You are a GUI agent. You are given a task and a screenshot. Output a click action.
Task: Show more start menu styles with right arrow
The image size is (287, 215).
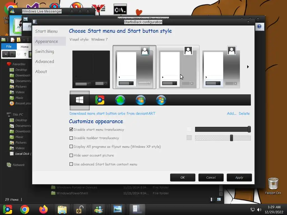click(248, 67)
